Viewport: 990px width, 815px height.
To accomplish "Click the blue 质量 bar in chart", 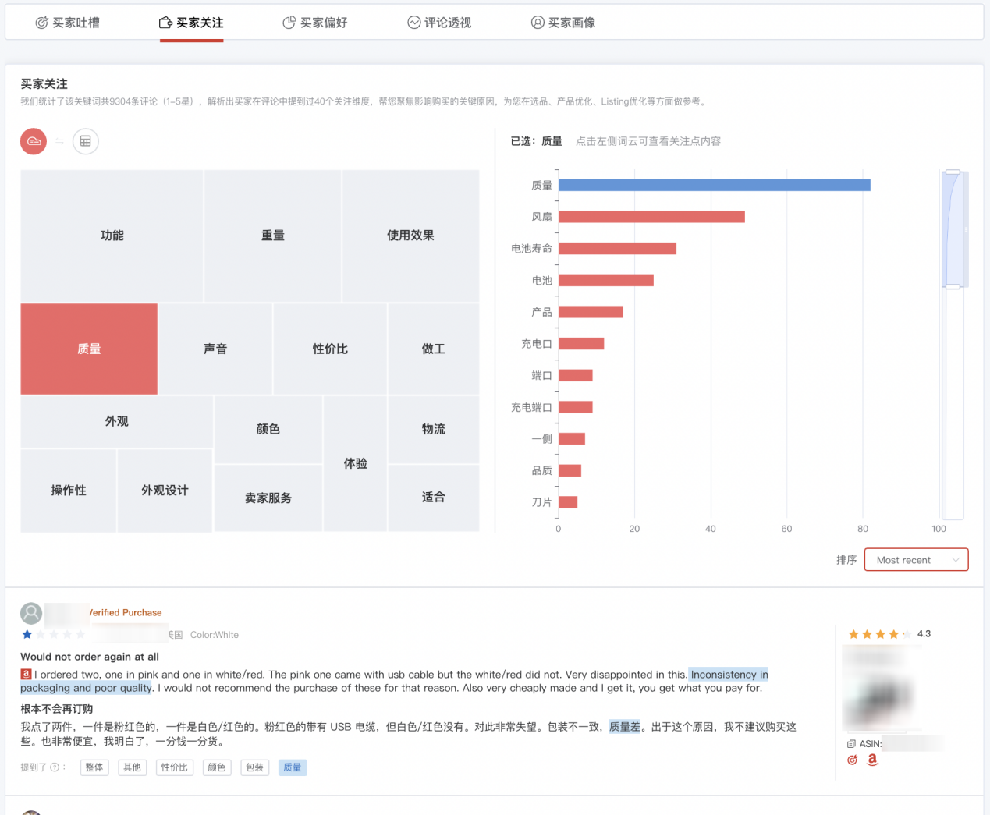I will click(x=714, y=185).
